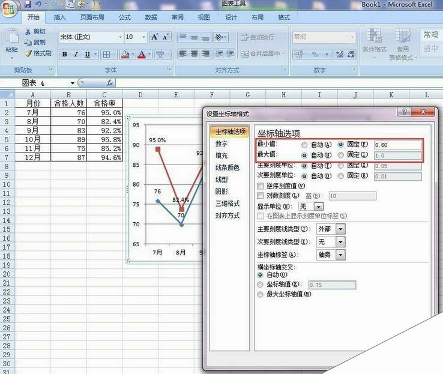The height and width of the screenshot is (374, 443).
Task: Toggle bold formatting
Action: click(65, 54)
